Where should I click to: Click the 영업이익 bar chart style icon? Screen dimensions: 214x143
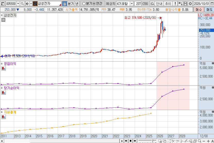pos(4,68)
